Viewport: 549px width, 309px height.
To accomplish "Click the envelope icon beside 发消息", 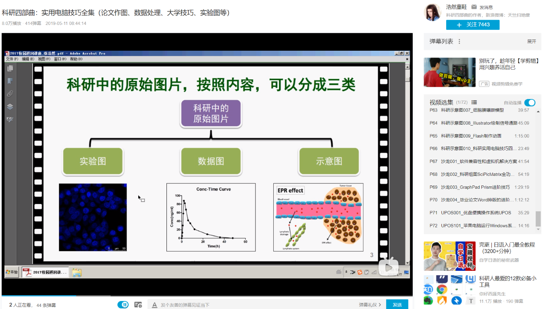I will pos(474,7).
